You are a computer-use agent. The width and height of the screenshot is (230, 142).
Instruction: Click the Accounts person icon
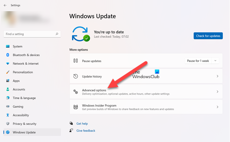(8, 89)
